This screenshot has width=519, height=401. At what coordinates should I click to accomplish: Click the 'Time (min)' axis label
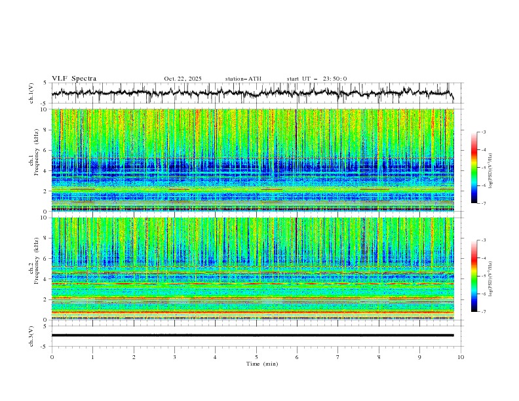point(262,364)
